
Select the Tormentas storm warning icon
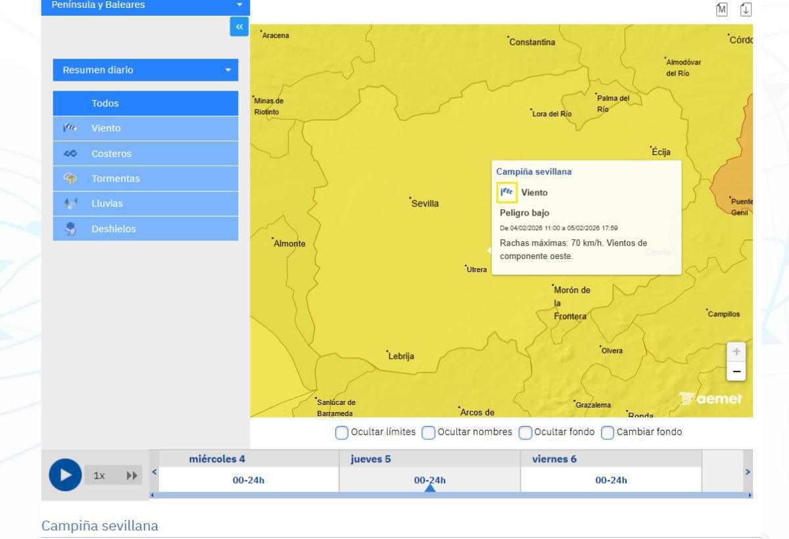(70, 178)
